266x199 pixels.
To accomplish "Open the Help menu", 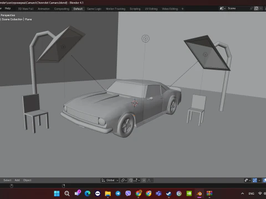I will pyautogui.click(x=8, y=8).
